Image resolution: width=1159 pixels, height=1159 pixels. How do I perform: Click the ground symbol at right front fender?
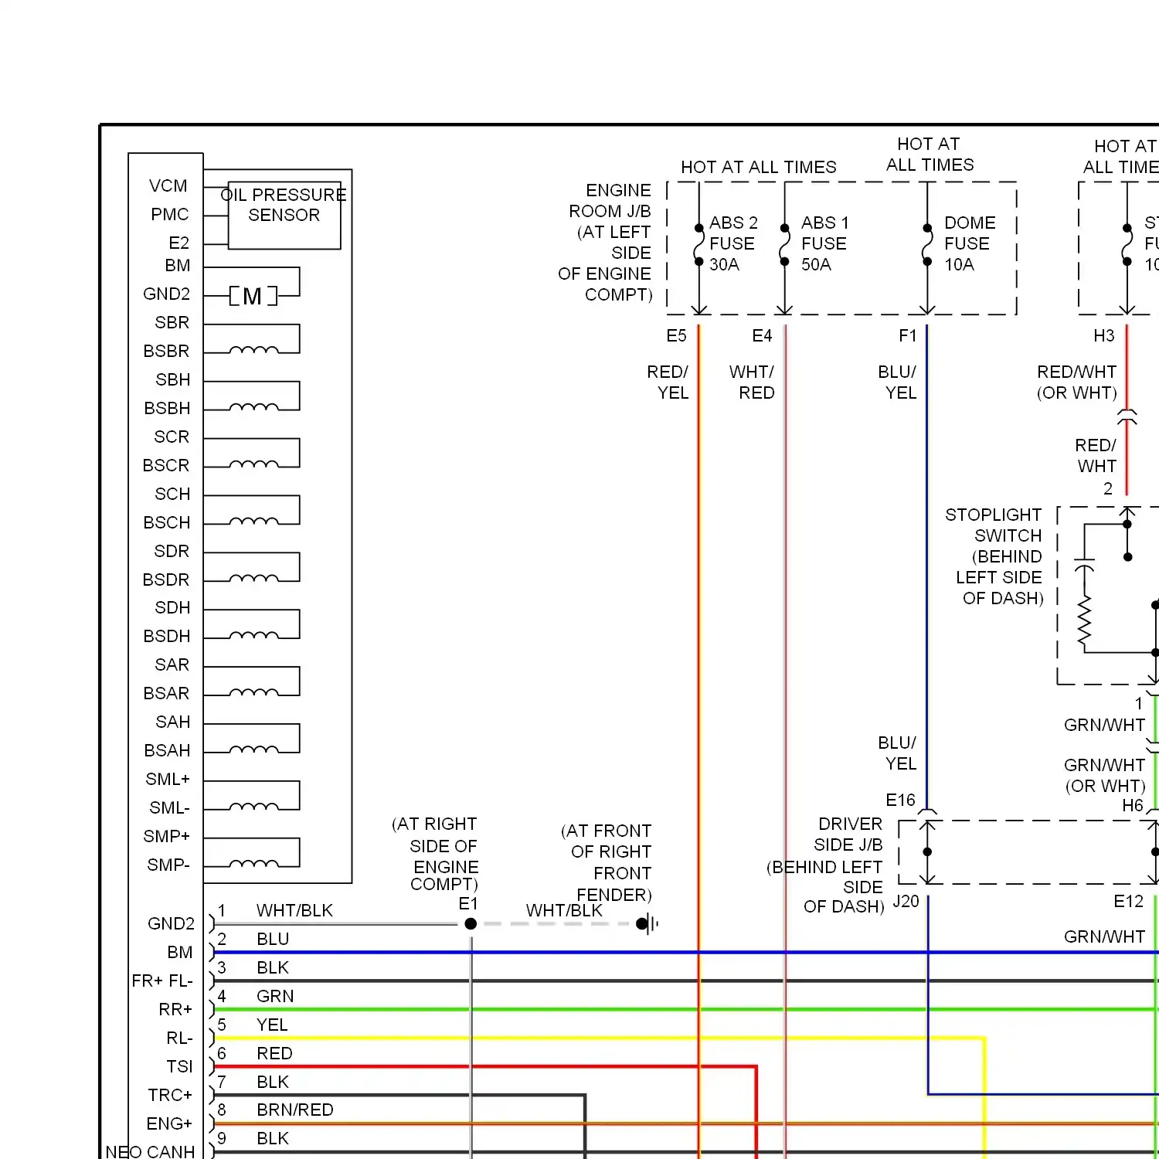(x=647, y=924)
